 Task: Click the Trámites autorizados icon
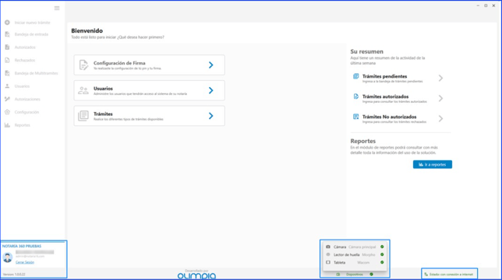pyautogui.click(x=355, y=96)
